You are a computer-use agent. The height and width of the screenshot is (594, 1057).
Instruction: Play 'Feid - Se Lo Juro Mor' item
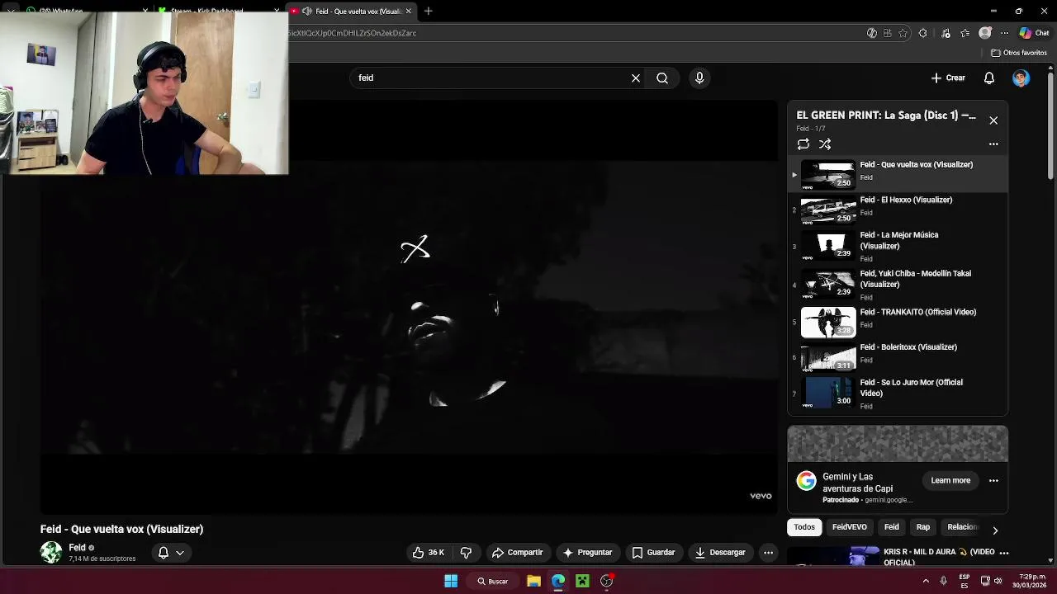pyautogui.click(x=898, y=394)
